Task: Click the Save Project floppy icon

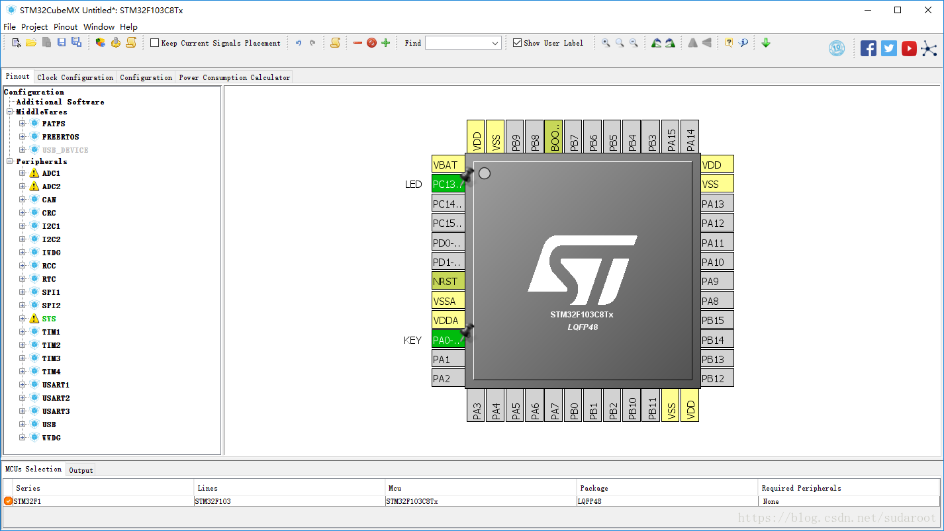Action: [x=61, y=43]
